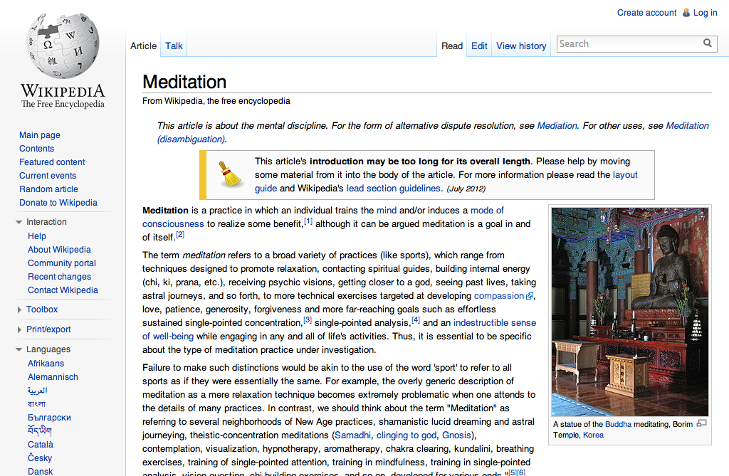Open a Random article

(48, 189)
